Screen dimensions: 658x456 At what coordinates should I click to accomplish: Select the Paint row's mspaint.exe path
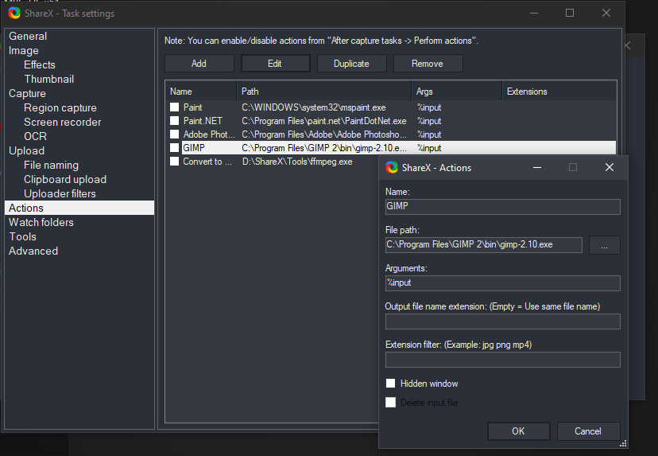point(313,107)
